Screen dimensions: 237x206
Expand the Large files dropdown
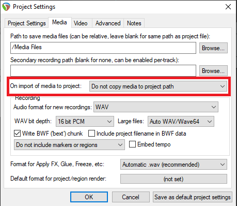pyautogui.click(x=181, y=122)
